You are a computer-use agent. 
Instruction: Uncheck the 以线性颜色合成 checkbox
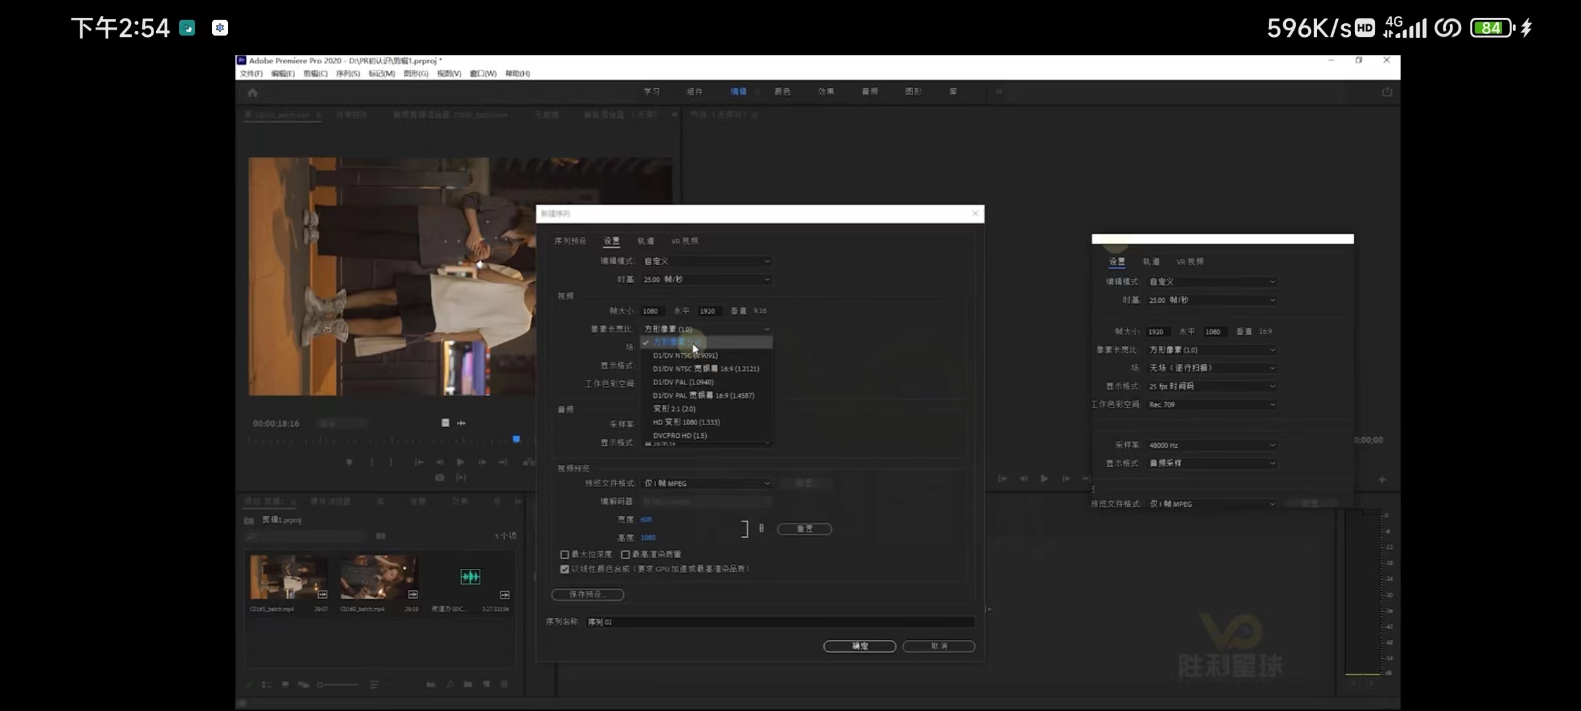[565, 569]
